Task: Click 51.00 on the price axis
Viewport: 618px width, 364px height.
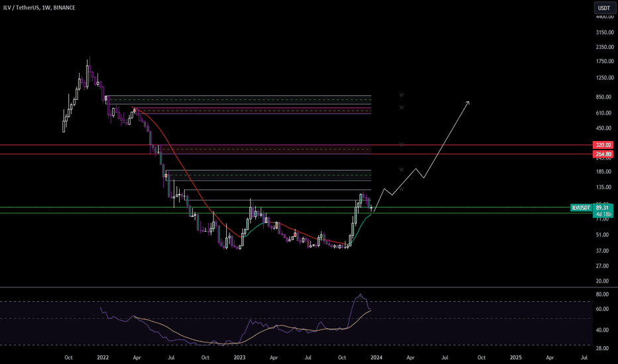Action: 603,235
